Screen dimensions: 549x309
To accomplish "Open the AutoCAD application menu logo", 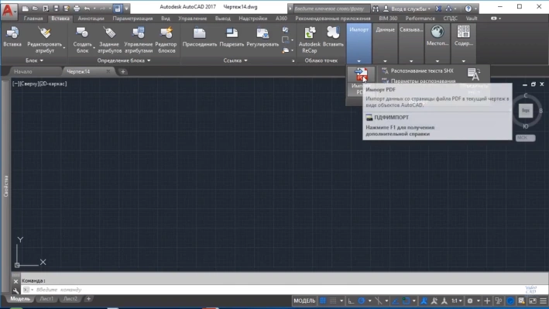I will pyautogui.click(x=9, y=11).
